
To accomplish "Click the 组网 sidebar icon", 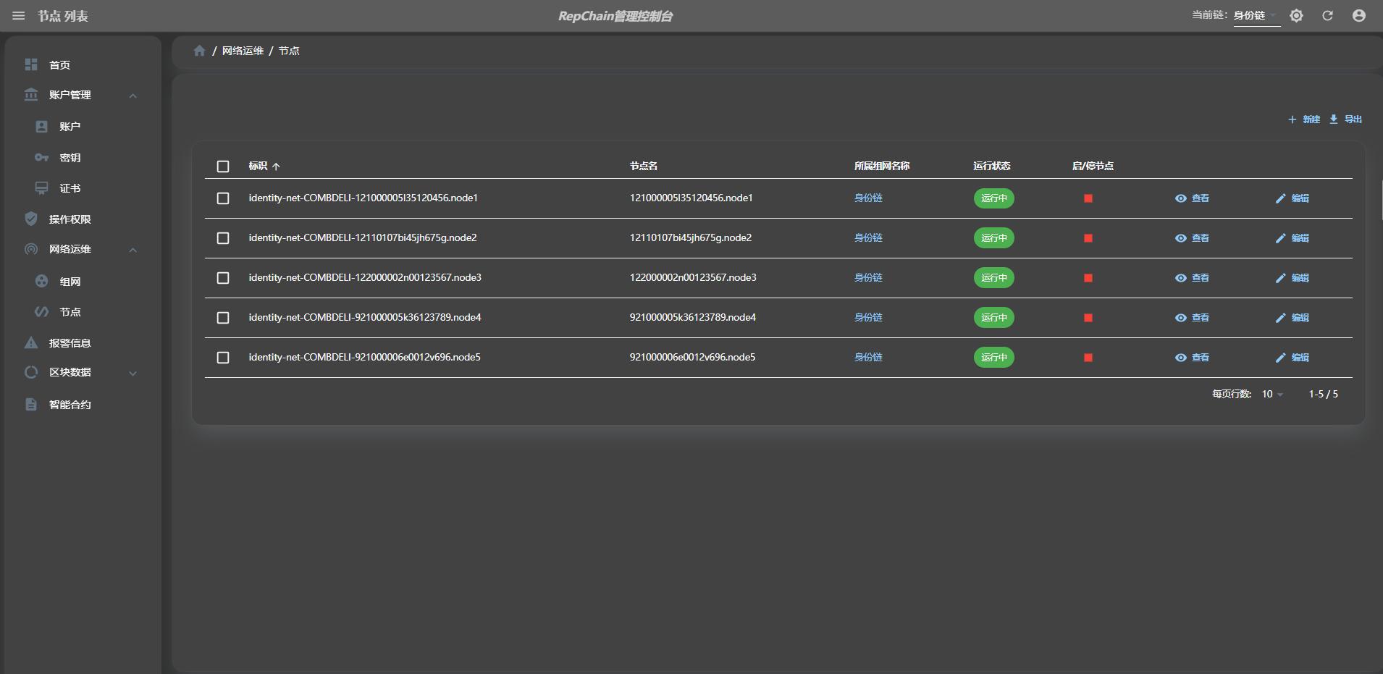I will (x=42, y=281).
